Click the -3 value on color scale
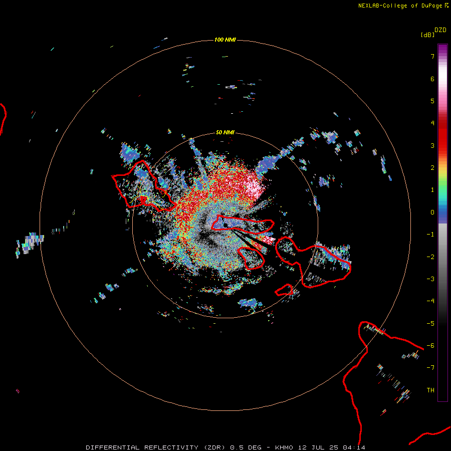The width and height of the screenshot is (451, 451). (430, 279)
